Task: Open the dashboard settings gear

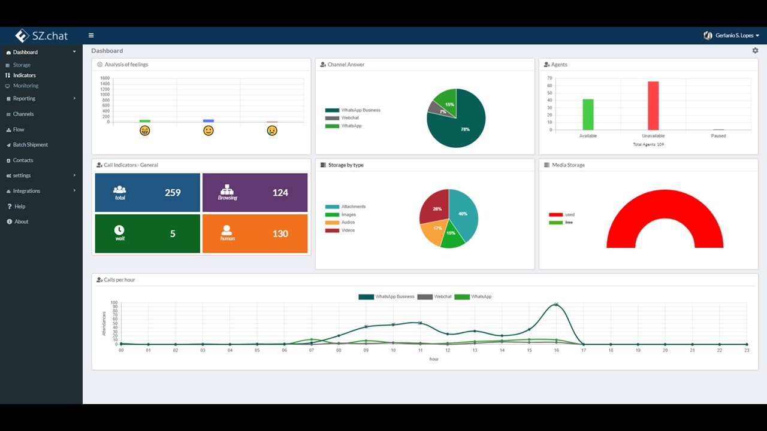Action: tap(755, 51)
